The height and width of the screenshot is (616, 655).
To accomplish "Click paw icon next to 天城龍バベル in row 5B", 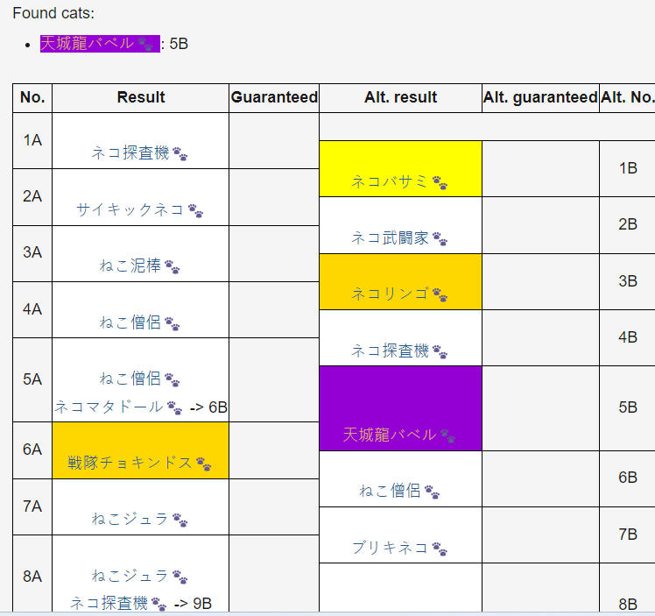I will (447, 435).
